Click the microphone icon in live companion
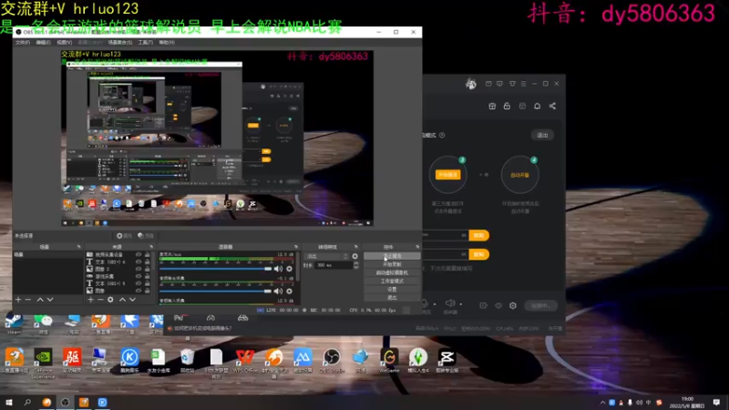 click(425, 303)
